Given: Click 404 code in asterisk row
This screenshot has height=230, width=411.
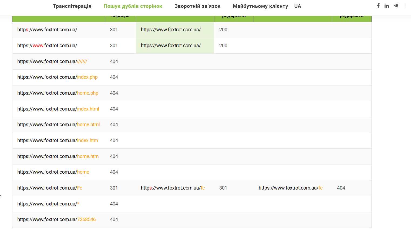Looking at the screenshot, I should [x=114, y=204].
